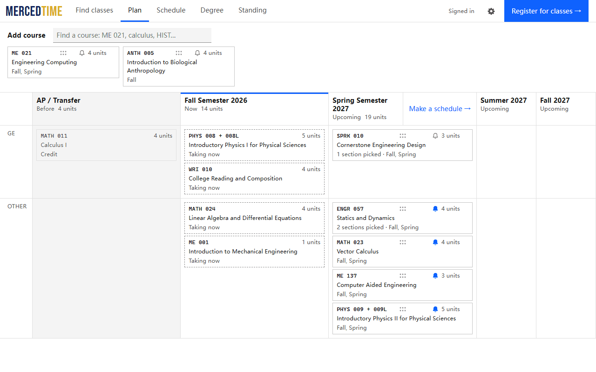Click the Computer Aided Engineering title
The height and width of the screenshot is (372, 596).
pyautogui.click(x=376, y=285)
